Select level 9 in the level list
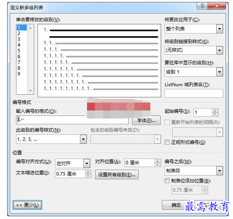 (22, 74)
